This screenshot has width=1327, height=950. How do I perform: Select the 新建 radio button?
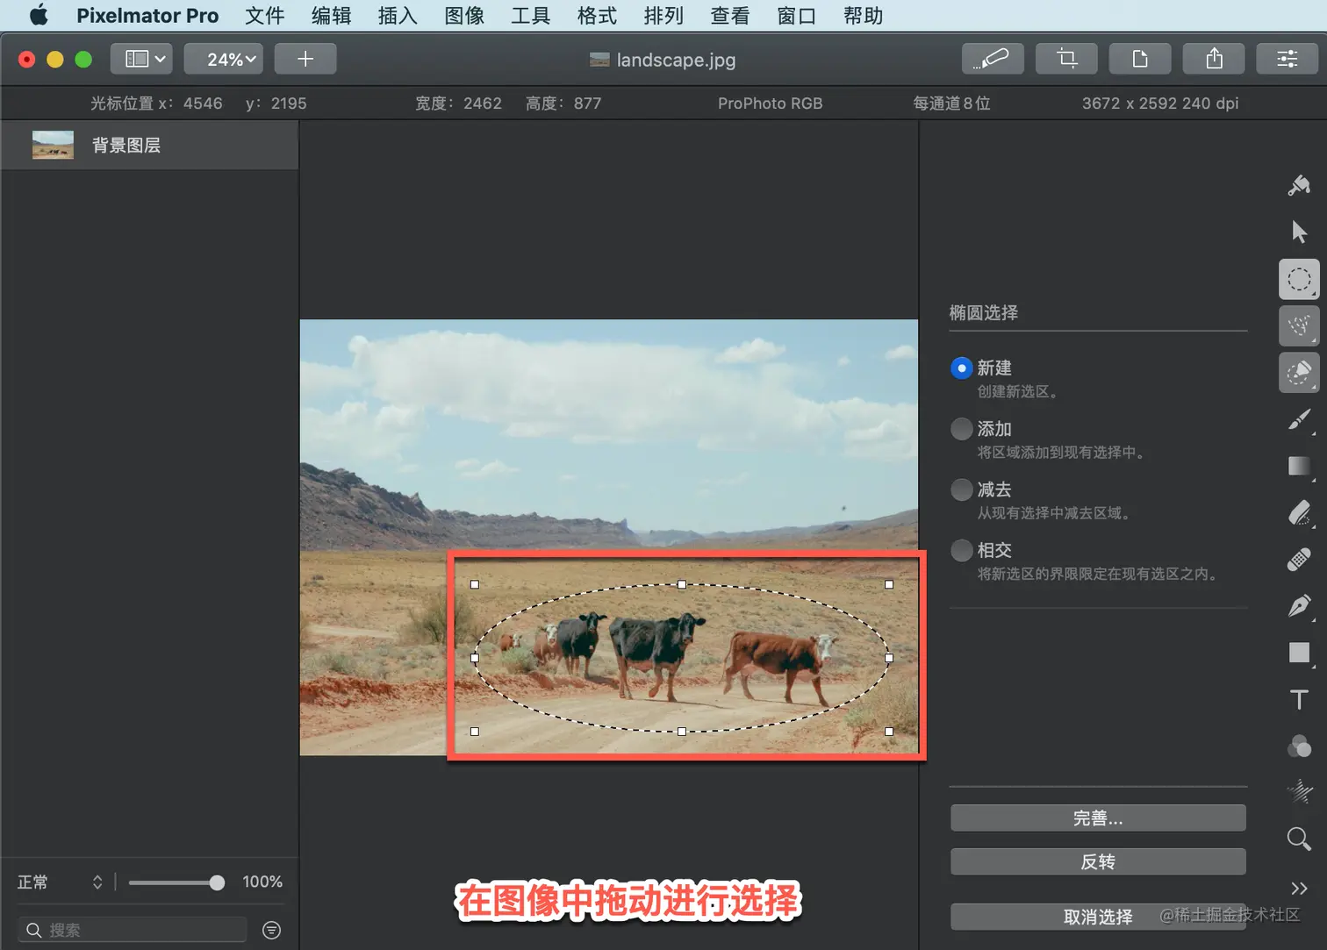(962, 368)
